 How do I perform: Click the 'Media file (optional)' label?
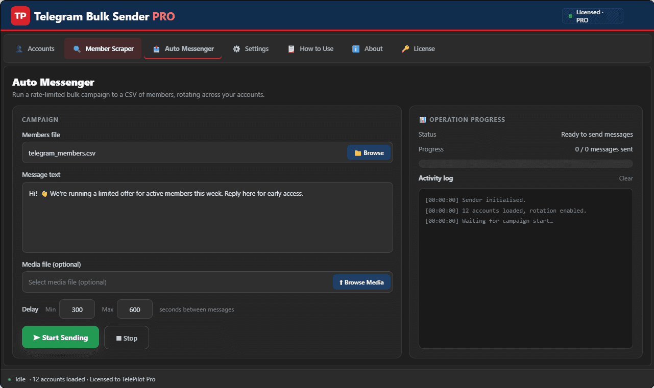[52, 264]
